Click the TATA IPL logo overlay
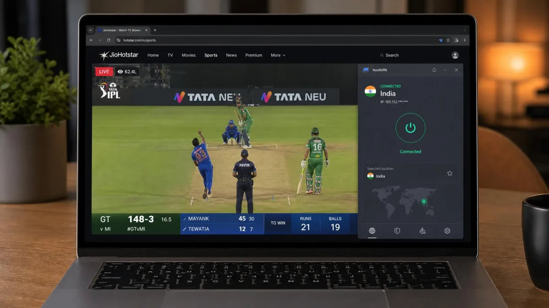Viewport: 549px width, 308px height. click(x=109, y=91)
